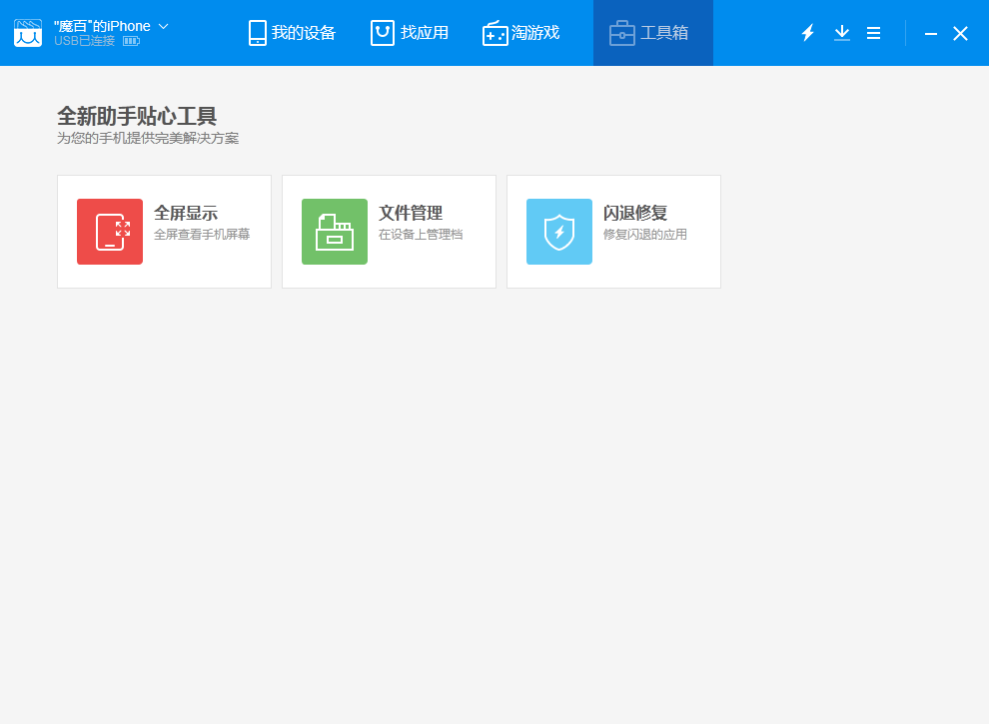This screenshot has height=724, width=989.
Task: Click the battery status icon
Action: pos(131,41)
